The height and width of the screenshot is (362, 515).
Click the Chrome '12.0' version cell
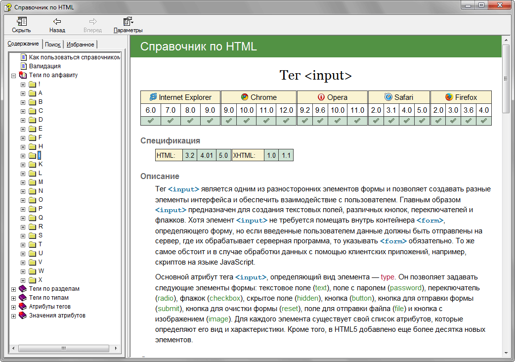[286, 110]
